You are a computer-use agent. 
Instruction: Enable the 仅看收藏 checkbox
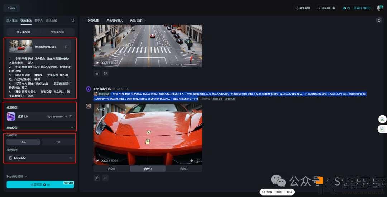[x=85, y=20]
